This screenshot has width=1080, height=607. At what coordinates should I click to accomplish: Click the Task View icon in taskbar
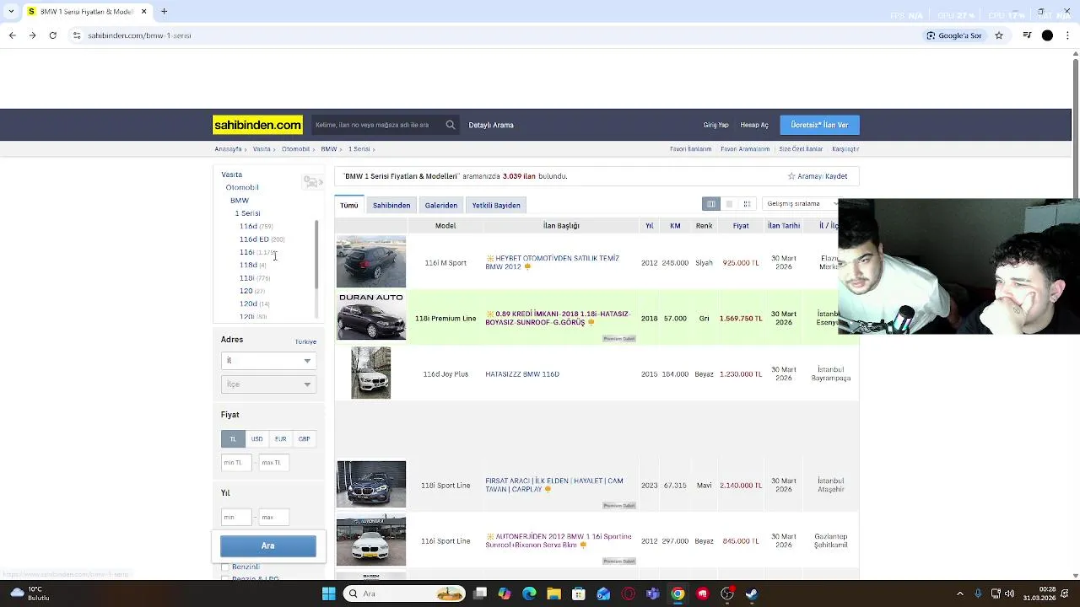pyautogui.click(x=479, y=594)
